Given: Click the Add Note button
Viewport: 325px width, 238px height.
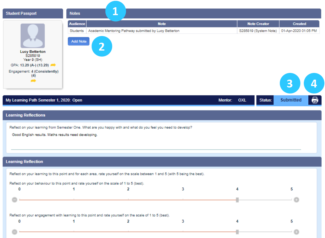Looking at the screenshot, I should tap(78, 41).
